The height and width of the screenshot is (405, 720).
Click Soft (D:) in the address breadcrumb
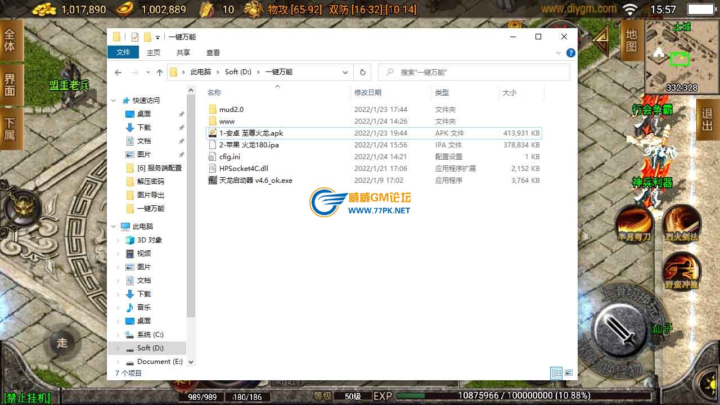[x=238, y=72]
